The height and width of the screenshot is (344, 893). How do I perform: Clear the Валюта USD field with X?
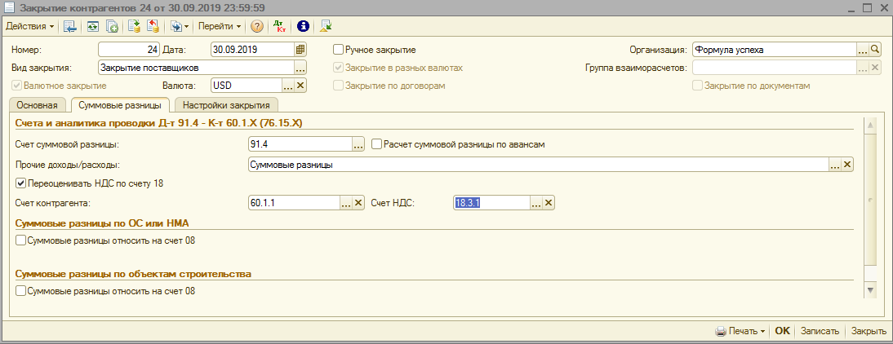pos(300,86)
